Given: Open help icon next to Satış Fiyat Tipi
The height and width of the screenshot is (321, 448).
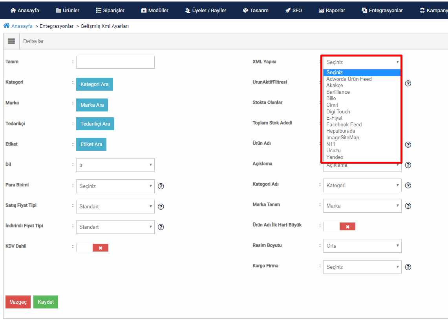Looking at the screenshot, I should tap(161, 206).
